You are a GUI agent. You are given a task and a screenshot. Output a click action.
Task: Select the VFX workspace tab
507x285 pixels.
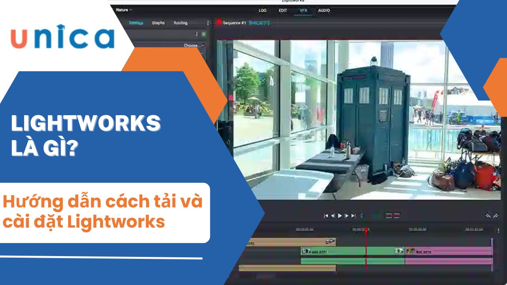pyautogui.click(x=303, y=10)
